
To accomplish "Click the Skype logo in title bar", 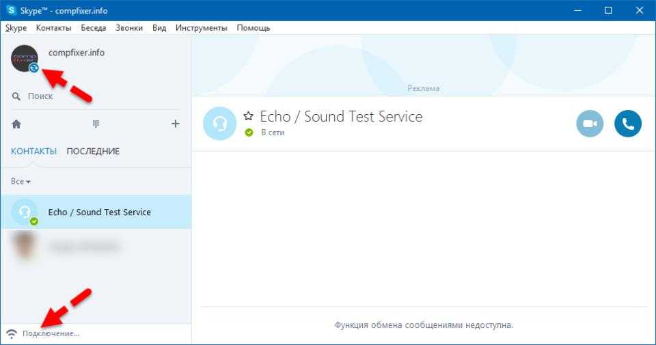I will pyautogui.click(x=12, y=10).
